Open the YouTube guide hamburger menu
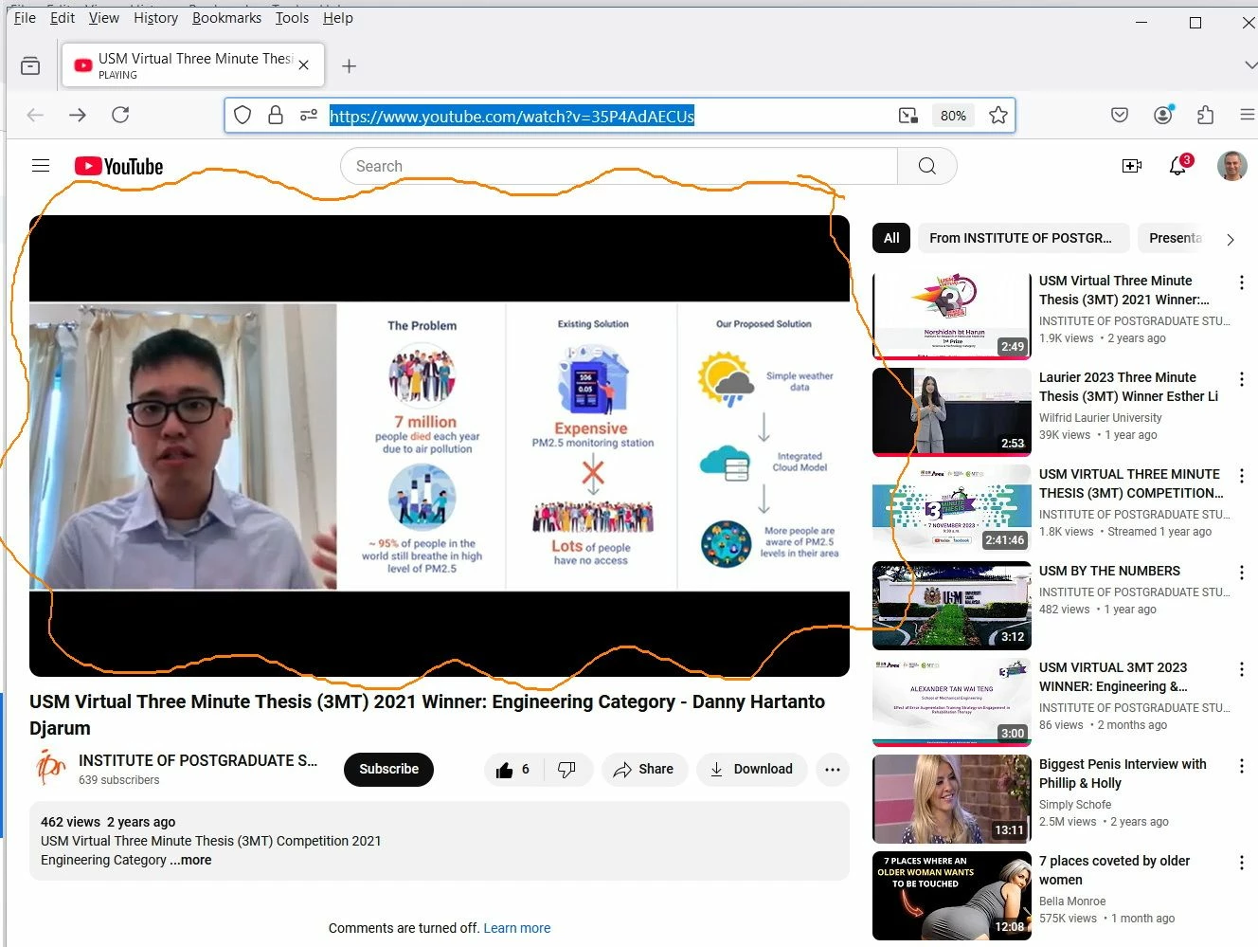This screenshot has width=1258, height=947. (41, 166)
